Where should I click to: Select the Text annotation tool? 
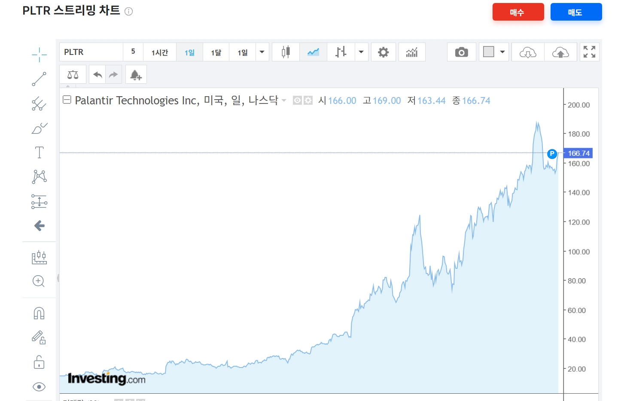(x=39, y=152)
